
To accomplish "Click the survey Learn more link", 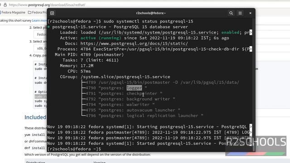I will point(39,20).
